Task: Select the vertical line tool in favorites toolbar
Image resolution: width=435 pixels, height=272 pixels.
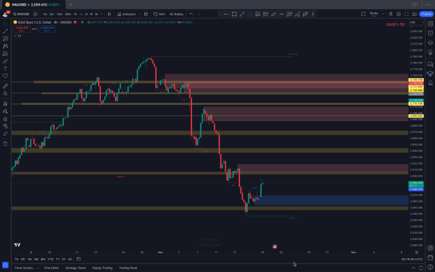Action: (x=313, y=14)
